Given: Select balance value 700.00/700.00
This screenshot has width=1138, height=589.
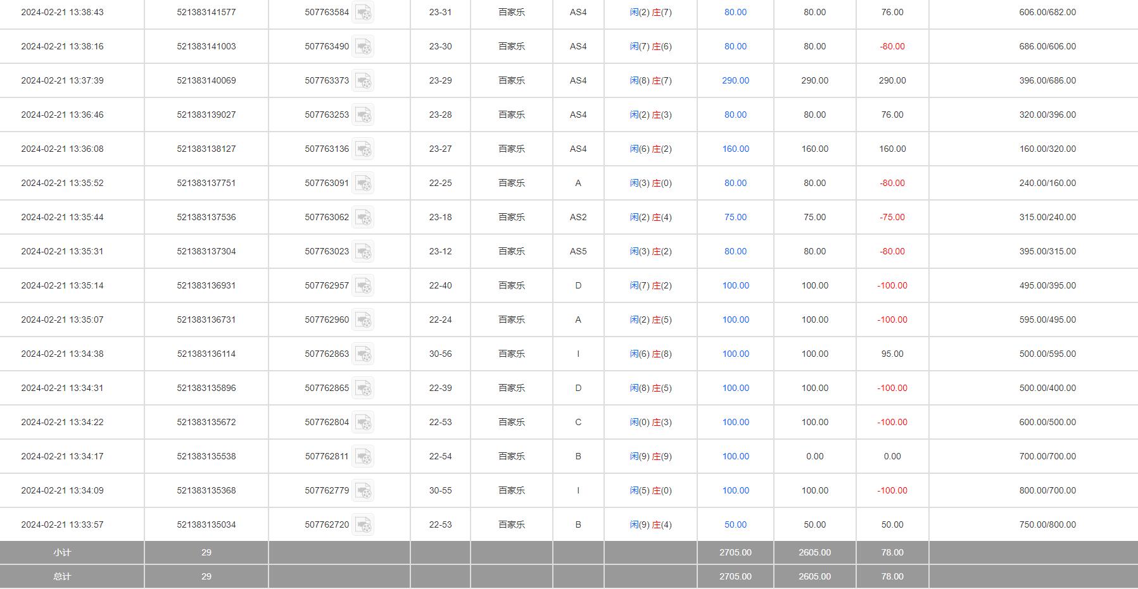Looking at the screenshot, I should tap(1047, 456).
